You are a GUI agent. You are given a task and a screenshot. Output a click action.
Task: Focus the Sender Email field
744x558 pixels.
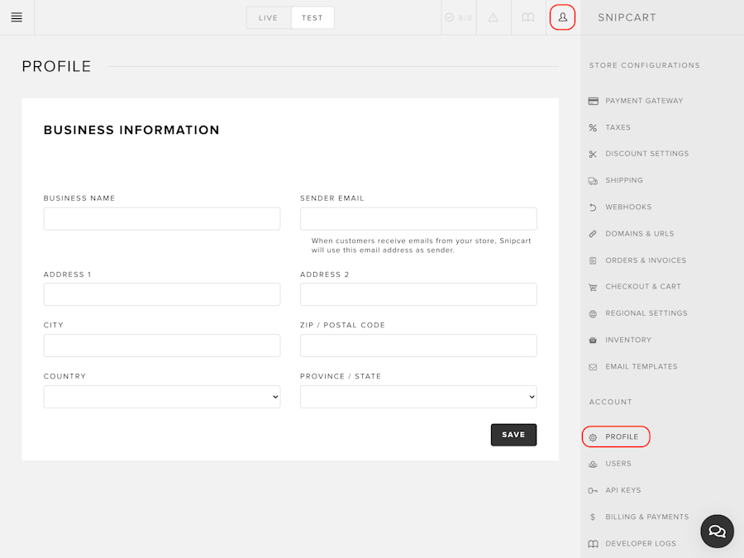(418, 219)
